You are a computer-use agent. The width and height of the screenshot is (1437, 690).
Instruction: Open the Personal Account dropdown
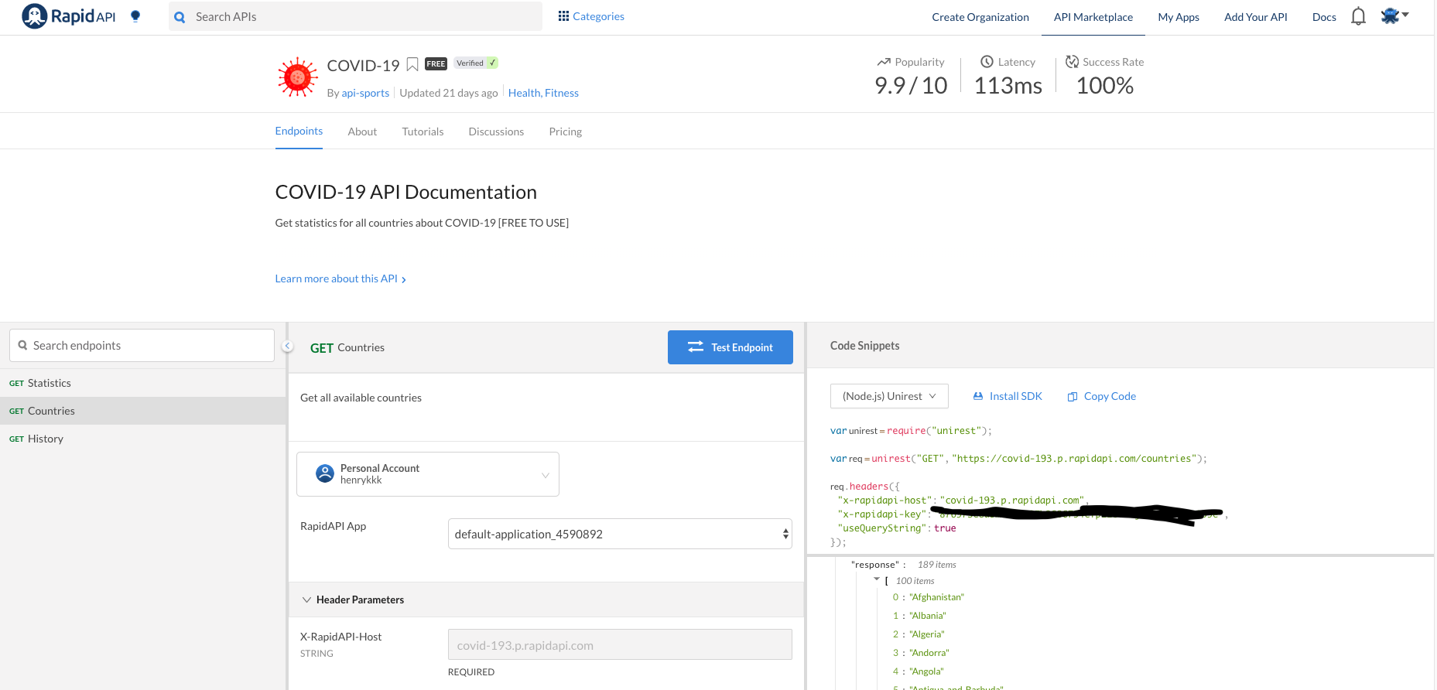(x=428, y=474)
